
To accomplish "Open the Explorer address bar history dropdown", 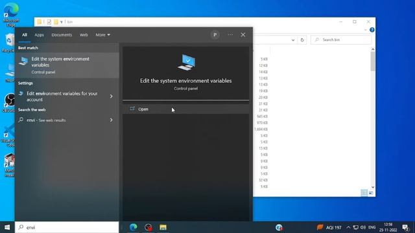I will pyautogui.click(x=293, y=40).
